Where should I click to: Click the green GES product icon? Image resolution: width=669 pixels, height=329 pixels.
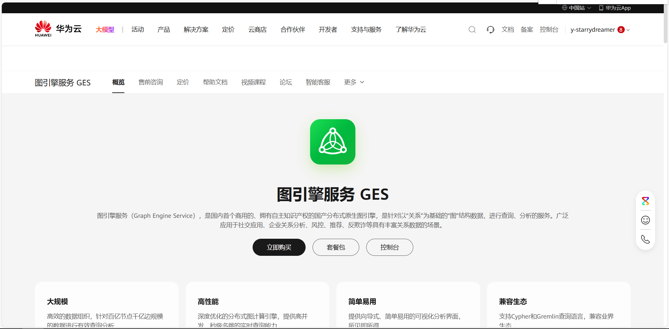click(x=333, y=142)
